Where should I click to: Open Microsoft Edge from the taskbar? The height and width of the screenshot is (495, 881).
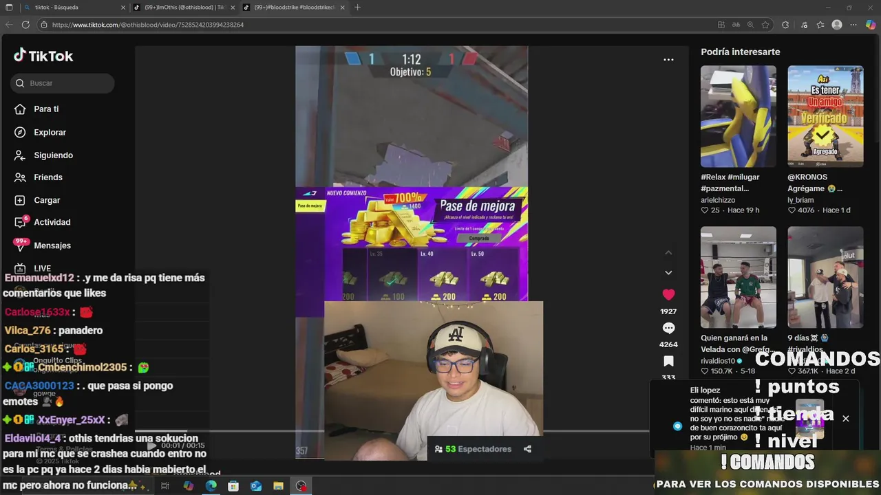[x=211, y=486]
